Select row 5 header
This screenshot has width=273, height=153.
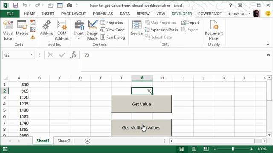click(5, 110)
